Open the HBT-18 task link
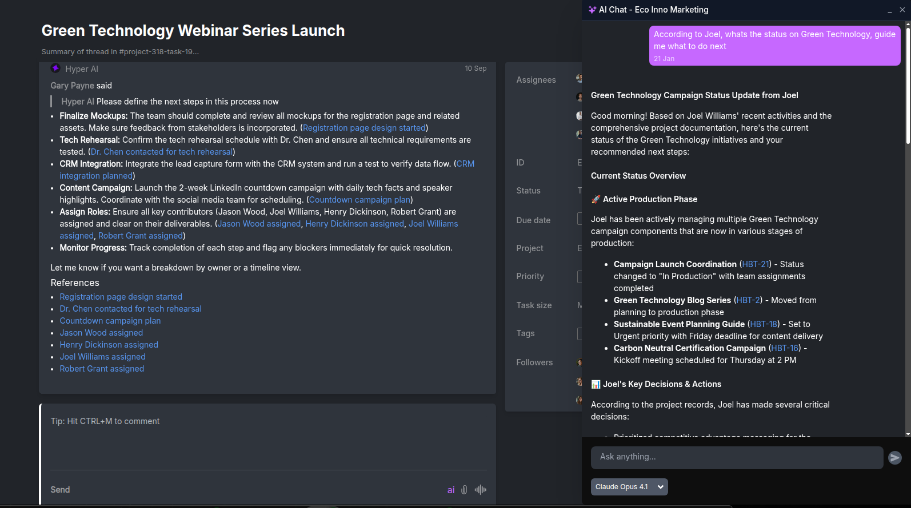 coord(764,324)
